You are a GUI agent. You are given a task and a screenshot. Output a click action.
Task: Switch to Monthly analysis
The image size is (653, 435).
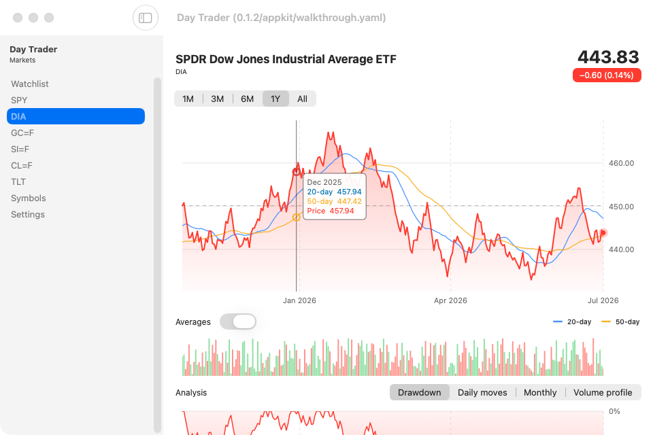pos(540,393)
